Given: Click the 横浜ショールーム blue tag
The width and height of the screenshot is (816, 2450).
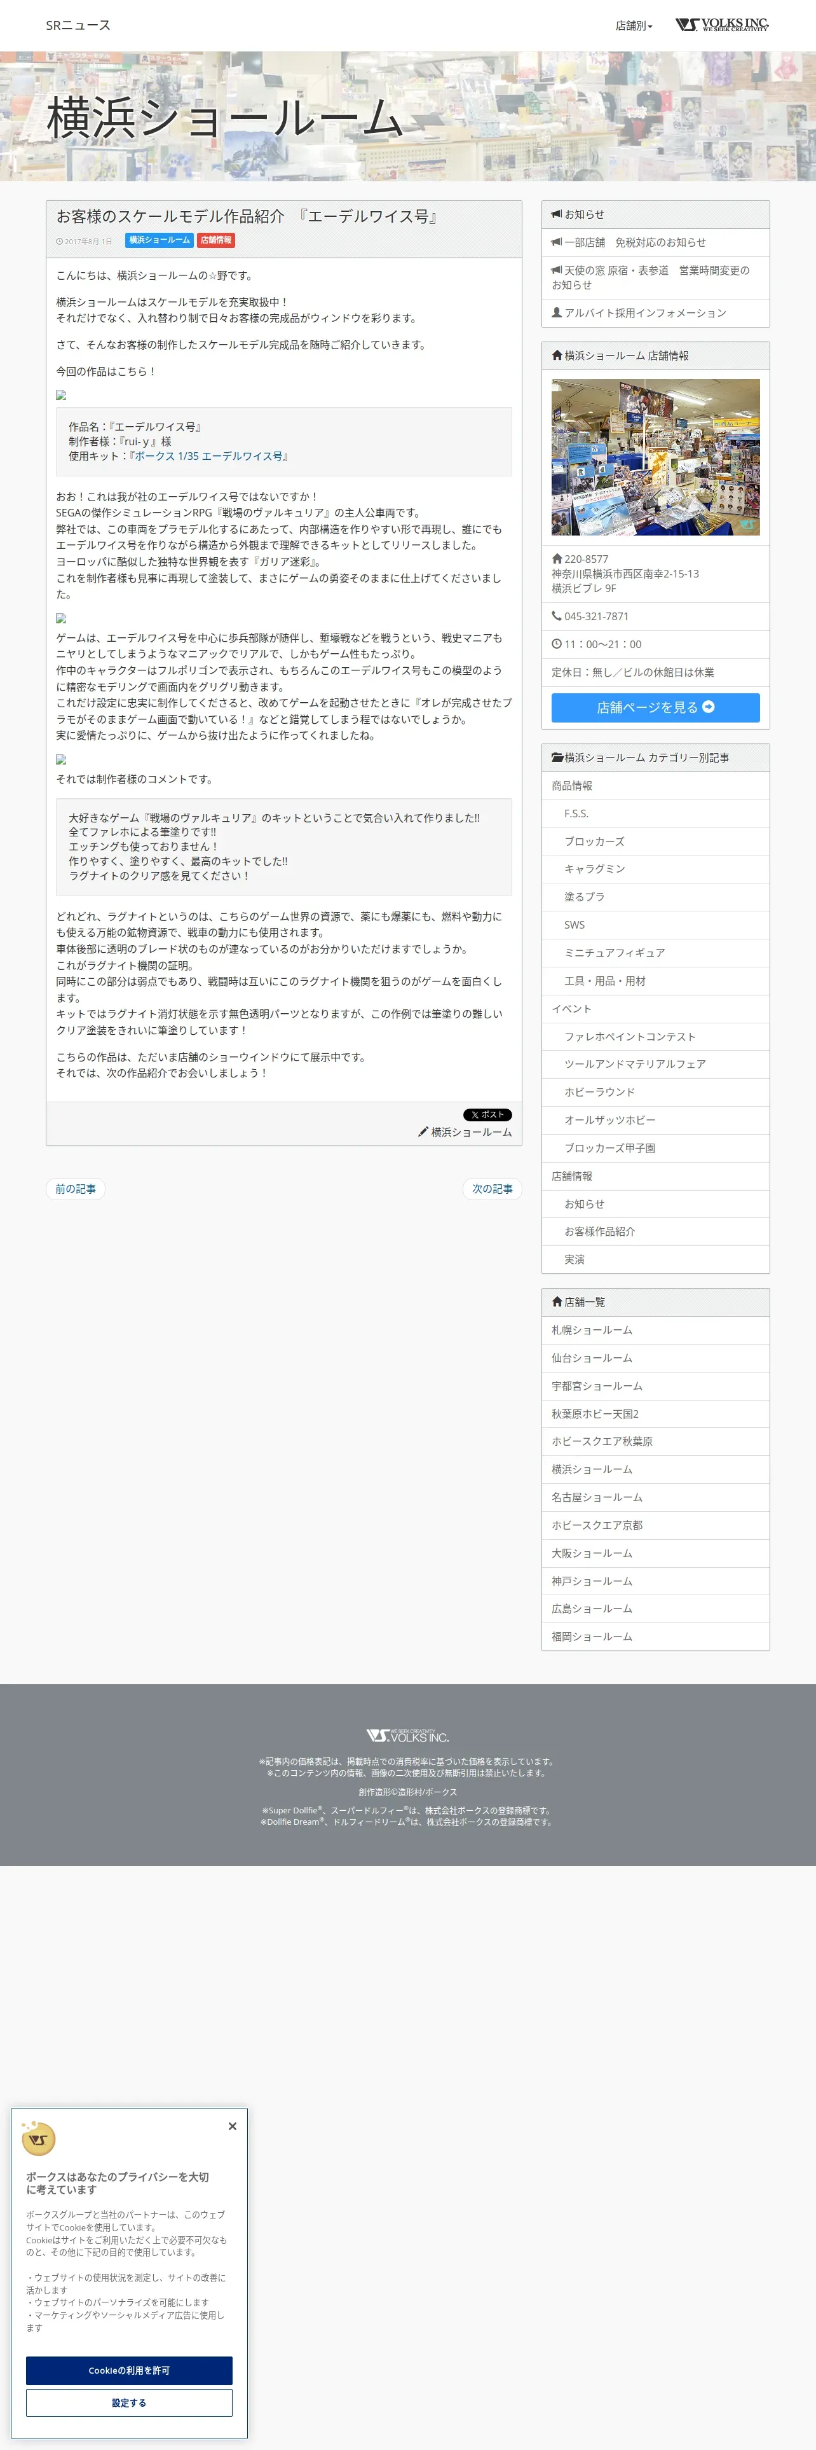Looking at the screenshot, I should click(159, 240).
